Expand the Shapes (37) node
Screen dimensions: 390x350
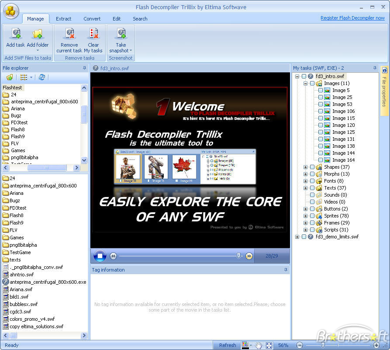(305, 167)
